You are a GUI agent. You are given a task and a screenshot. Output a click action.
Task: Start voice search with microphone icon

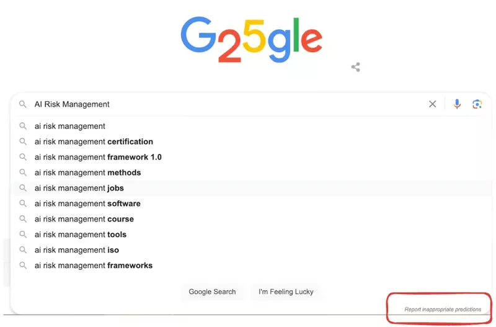coord(457,104)
